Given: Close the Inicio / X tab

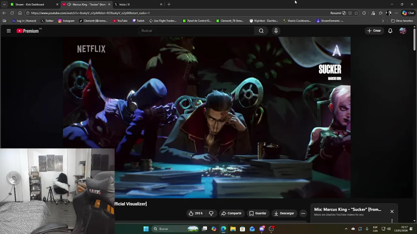Looking at the screenshot, I should point(161,4).
